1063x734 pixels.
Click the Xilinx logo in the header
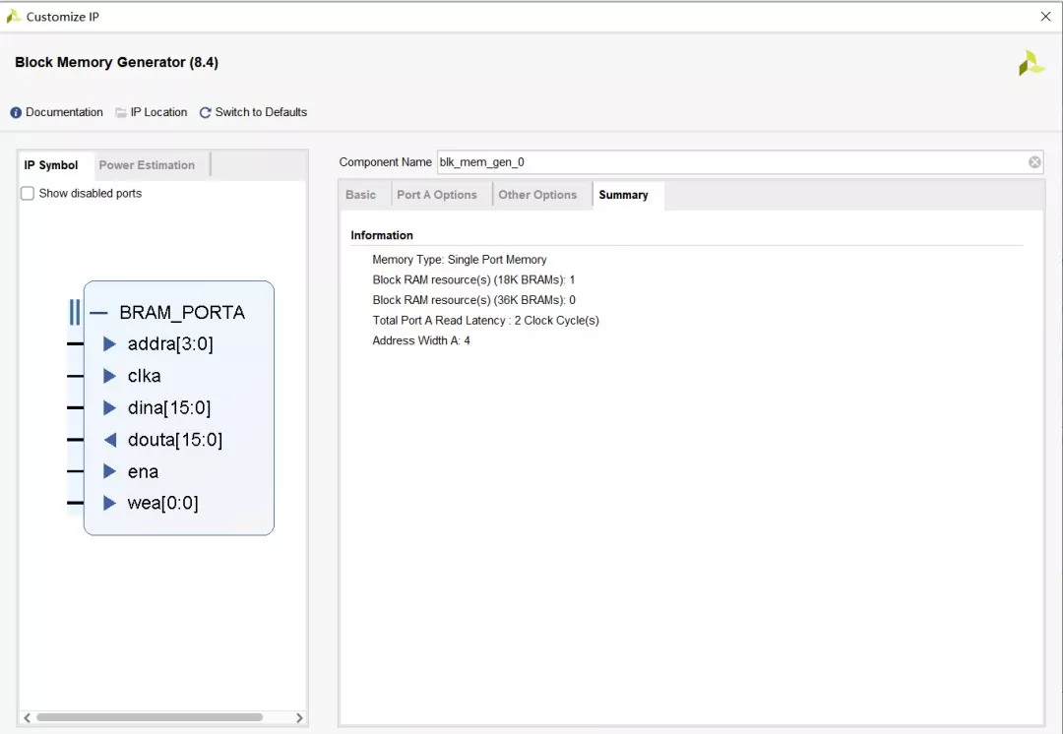click(x=1032, y=62)
